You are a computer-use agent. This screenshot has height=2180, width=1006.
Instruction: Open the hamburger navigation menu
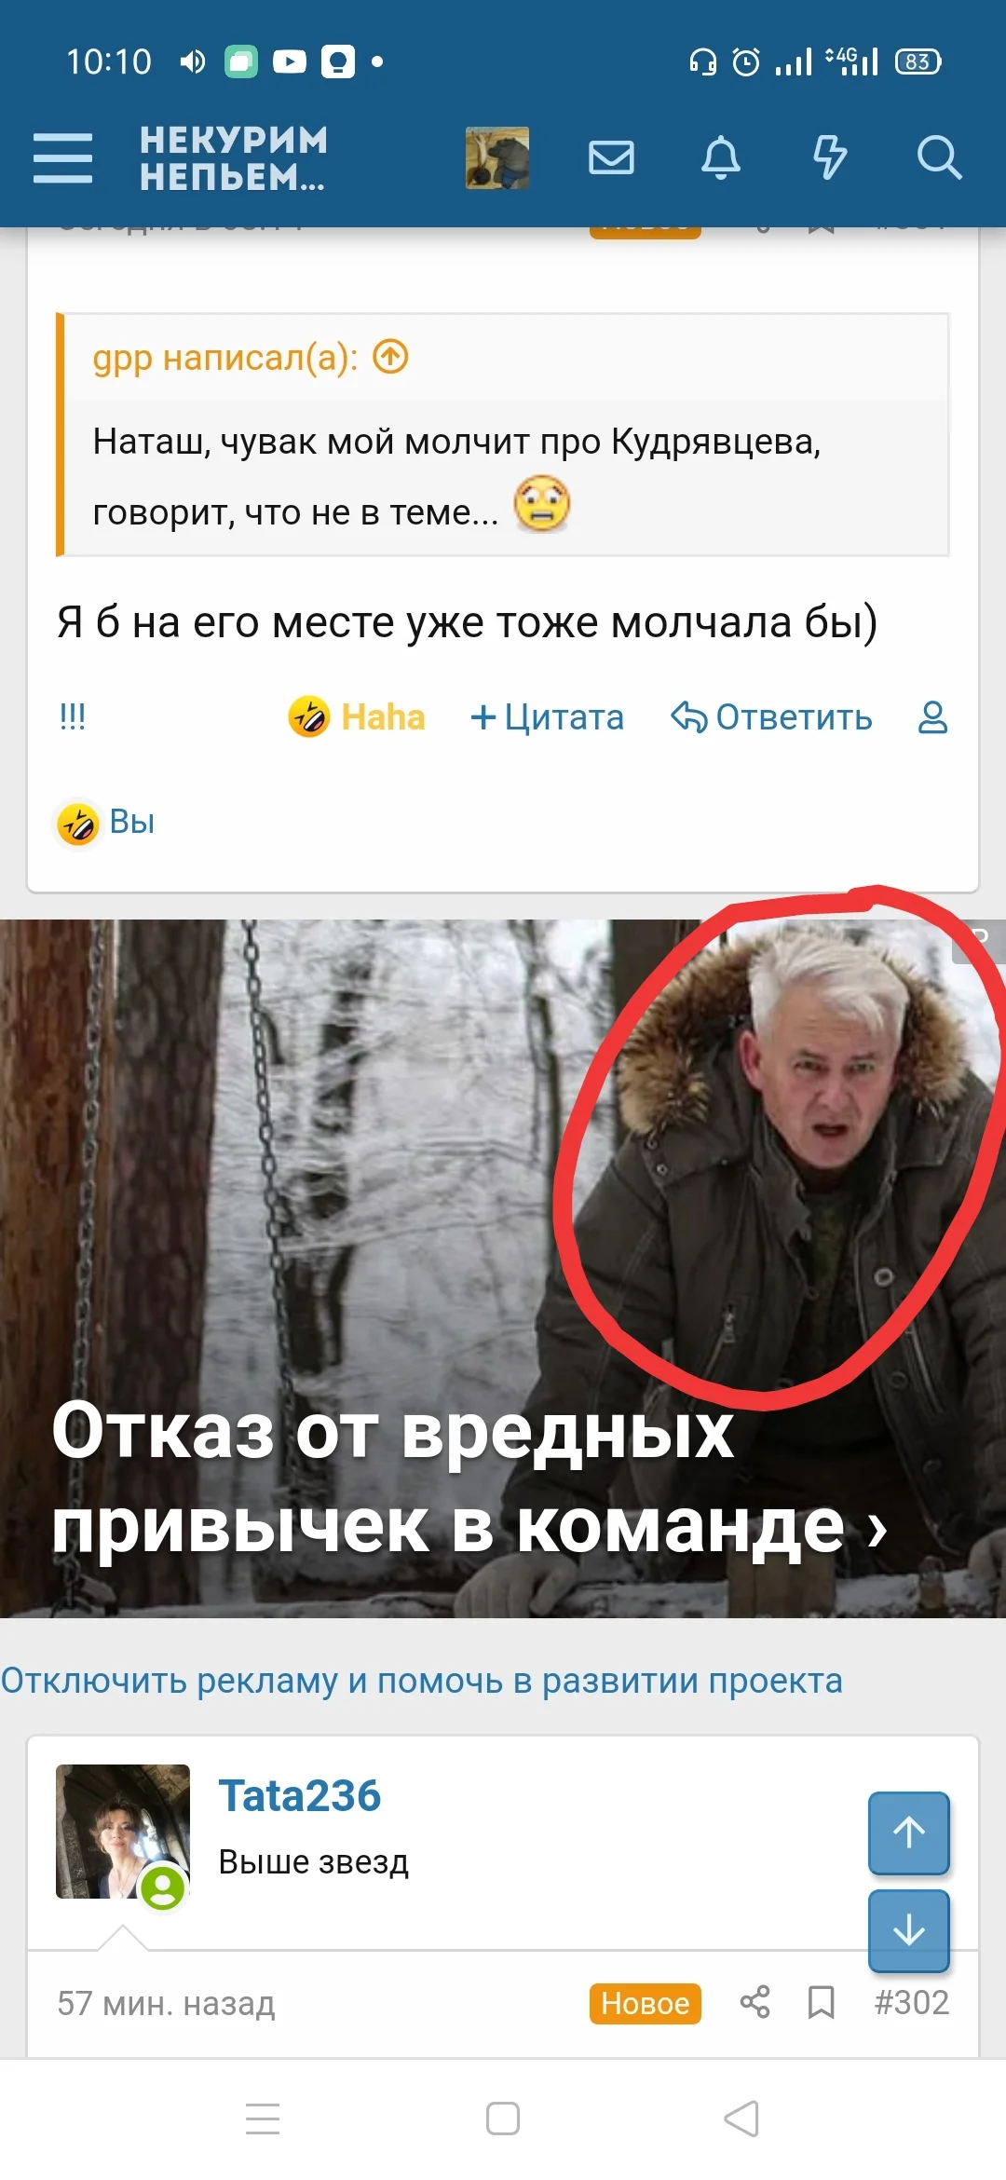point(62,157)
